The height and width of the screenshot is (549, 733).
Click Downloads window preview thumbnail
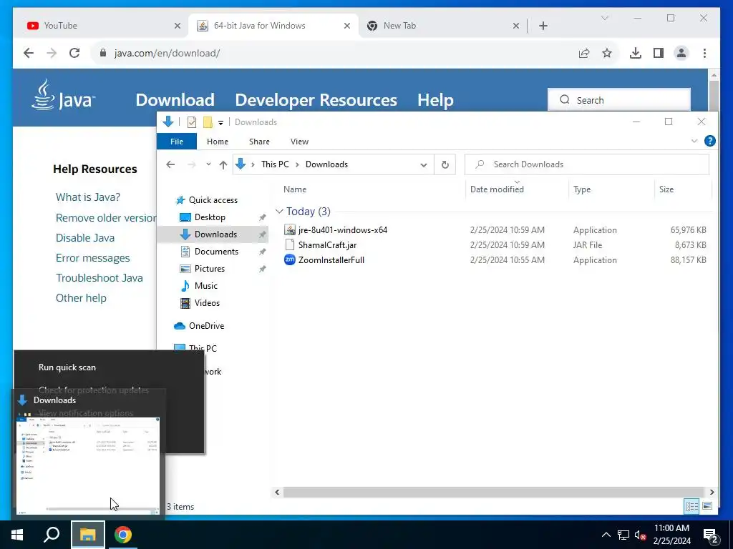click(x=88, y=465)
